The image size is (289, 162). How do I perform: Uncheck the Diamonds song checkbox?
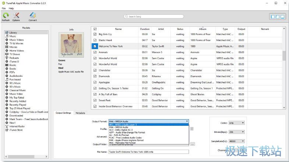[95, 76]
